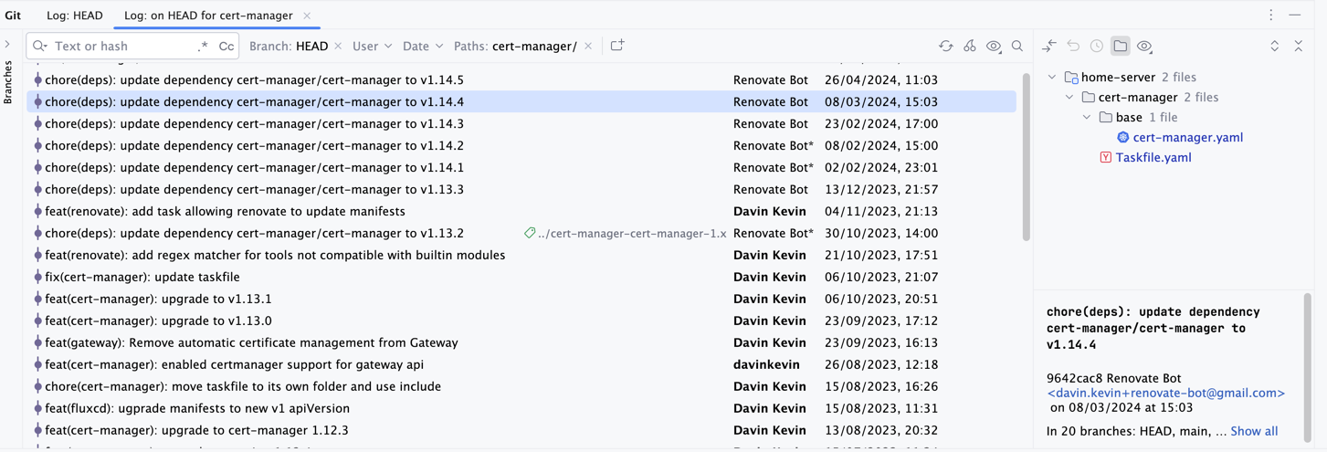Image resolution: width=1327 pixels, height=452 pixels.
Task: Open log View Options eye icon
Action: [x=994, y=46]
